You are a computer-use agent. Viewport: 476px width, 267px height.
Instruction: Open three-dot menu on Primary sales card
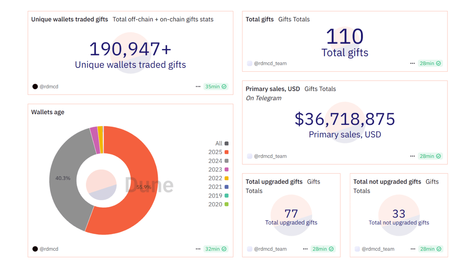click(412, 156)
